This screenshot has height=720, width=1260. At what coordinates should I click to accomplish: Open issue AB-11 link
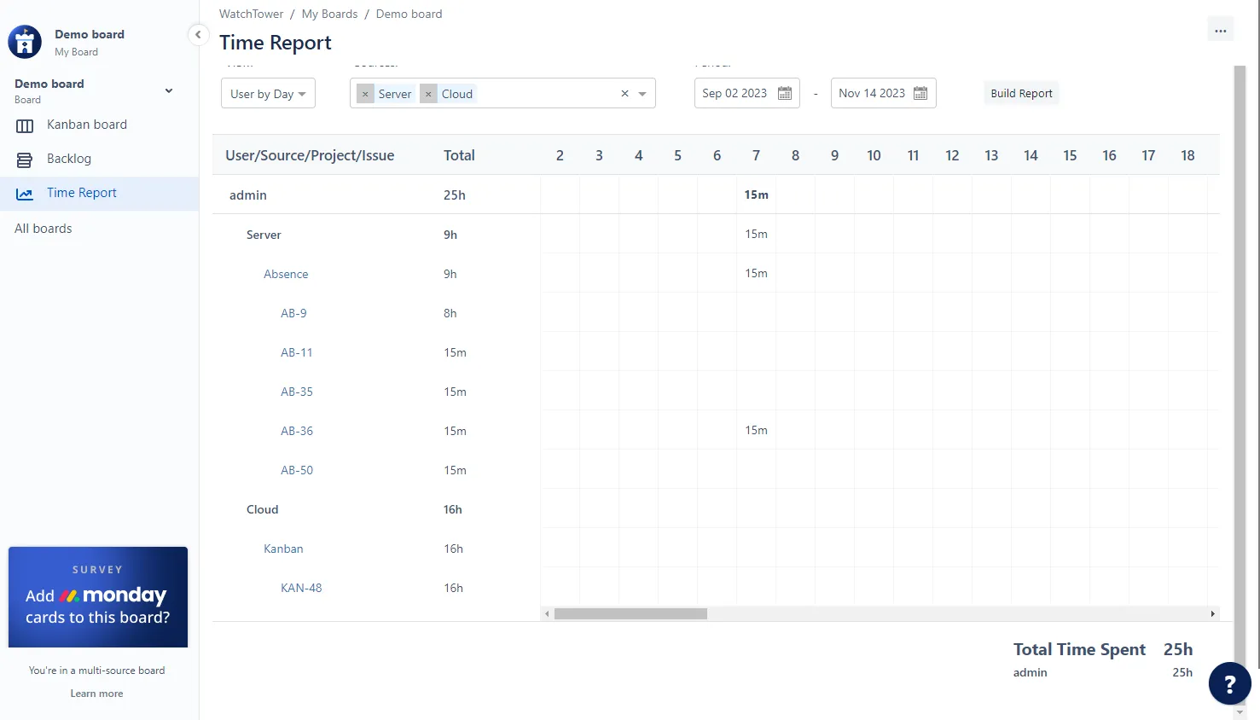pos(297,352)
